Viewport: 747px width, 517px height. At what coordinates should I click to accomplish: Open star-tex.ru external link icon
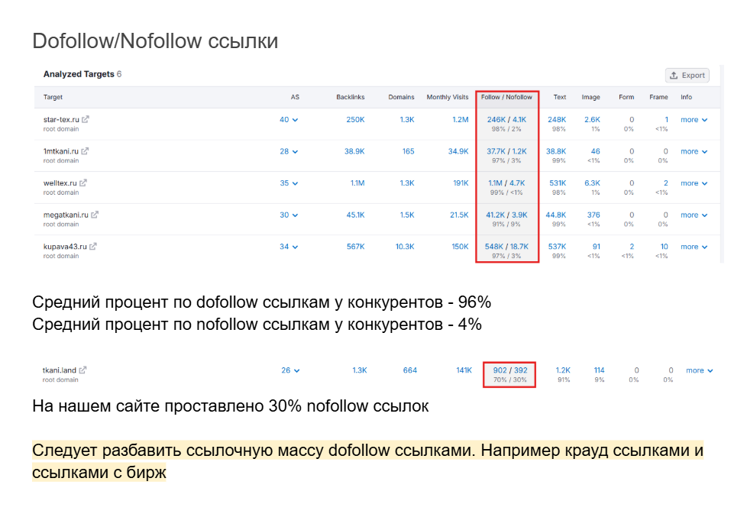click(x=86, y=120)
